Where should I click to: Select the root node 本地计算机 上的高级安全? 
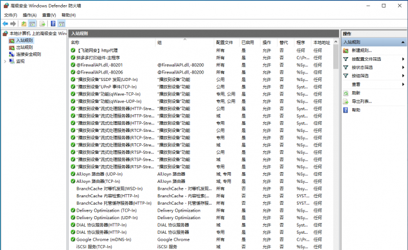(38, 33)
